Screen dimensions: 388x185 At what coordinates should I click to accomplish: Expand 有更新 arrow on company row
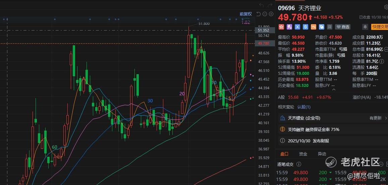(386, 118)
